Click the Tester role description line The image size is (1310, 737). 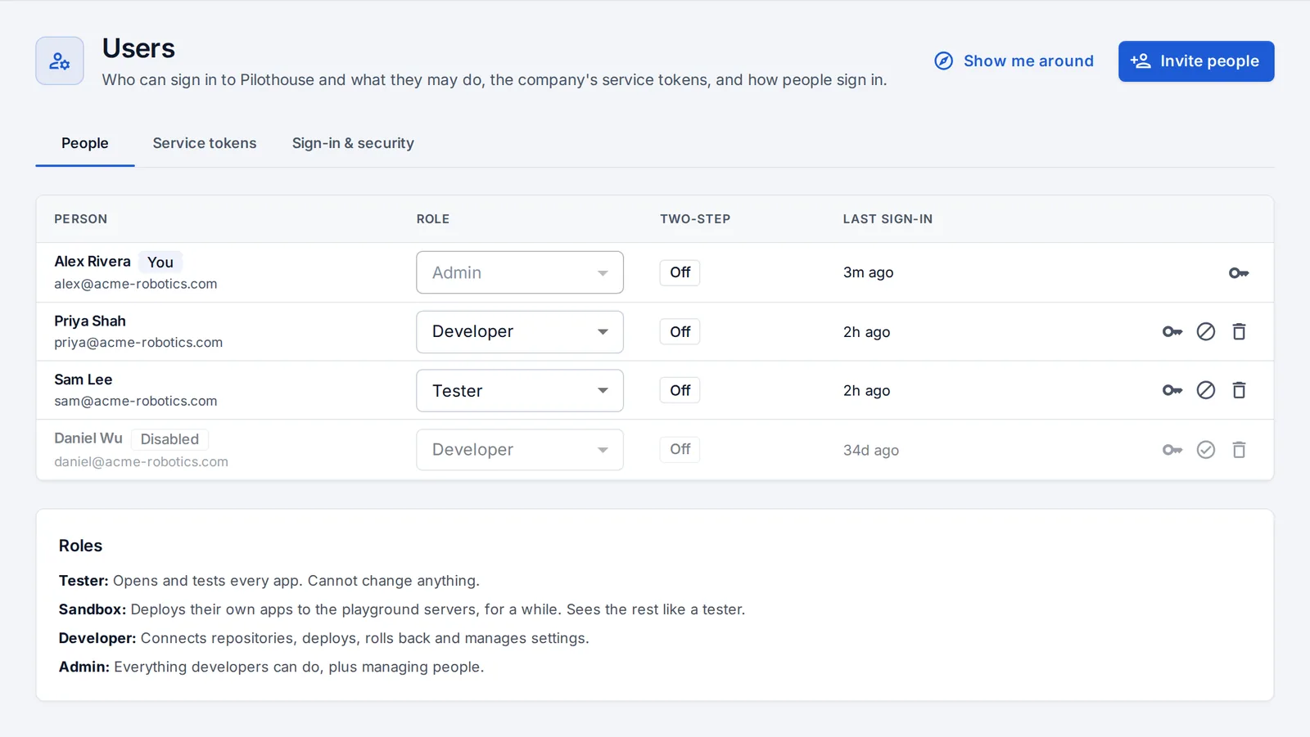269,581
